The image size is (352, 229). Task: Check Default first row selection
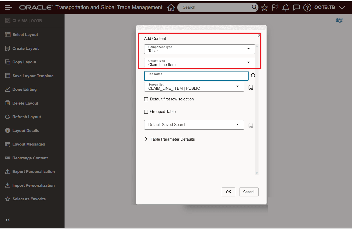pos(146,99)
